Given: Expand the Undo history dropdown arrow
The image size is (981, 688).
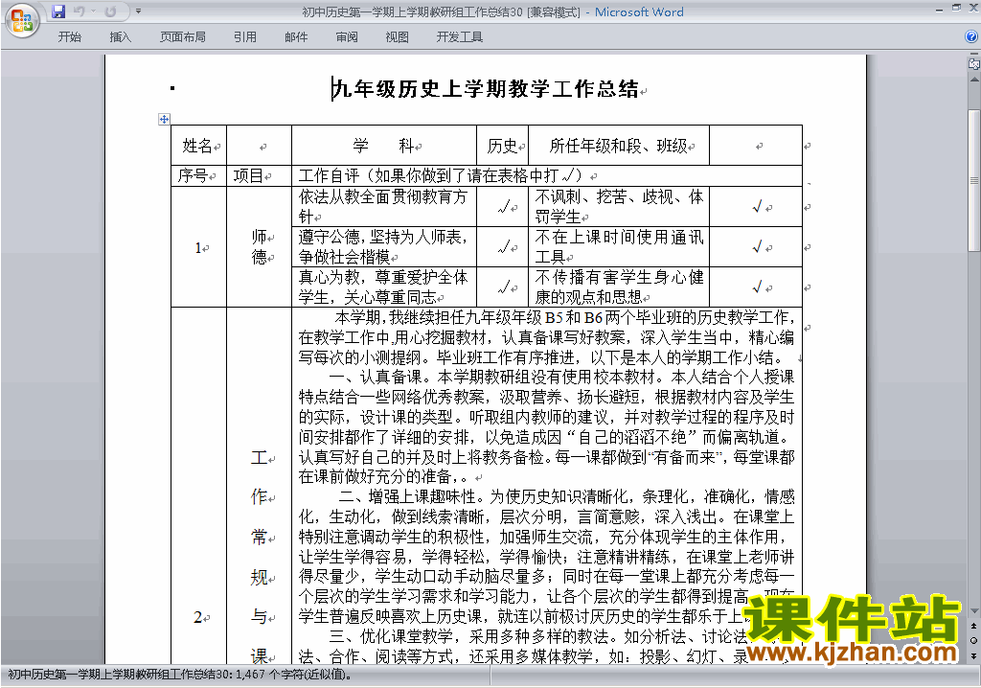Looking at the screenshot, I should click(93, 11).
